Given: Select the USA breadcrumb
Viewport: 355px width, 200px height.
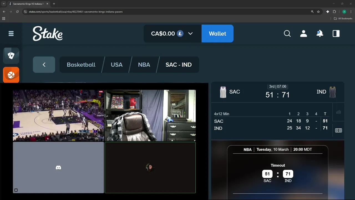Looking at the screenshot, I should (116, 65).
